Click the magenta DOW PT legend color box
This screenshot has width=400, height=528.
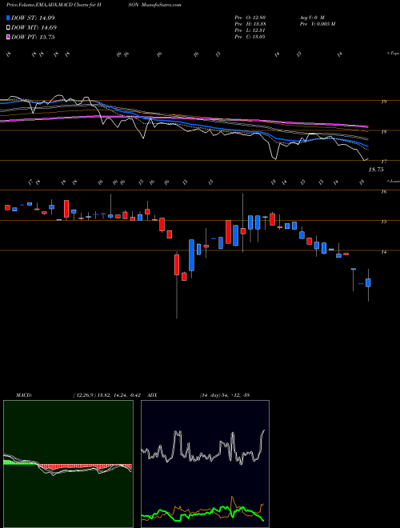click(8, 37)
